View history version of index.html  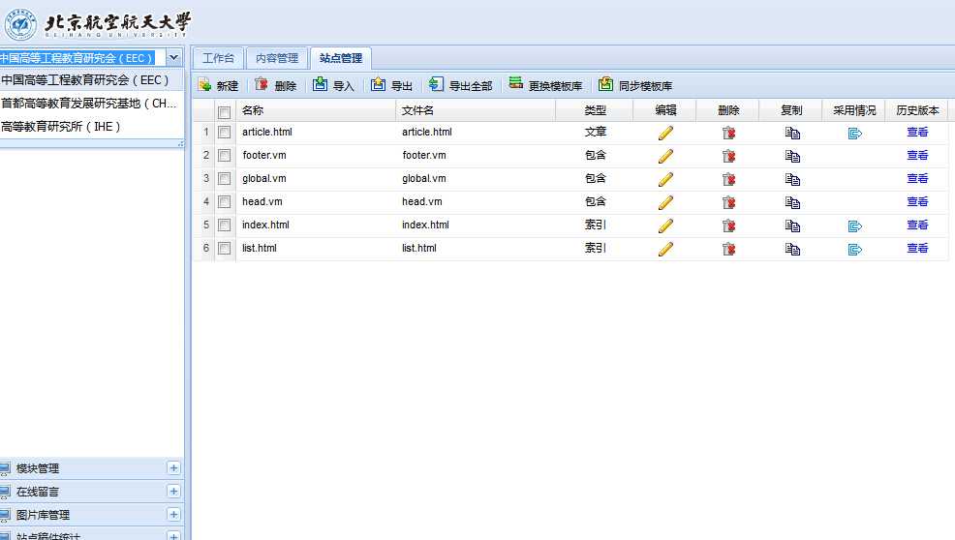pos(917,225)
